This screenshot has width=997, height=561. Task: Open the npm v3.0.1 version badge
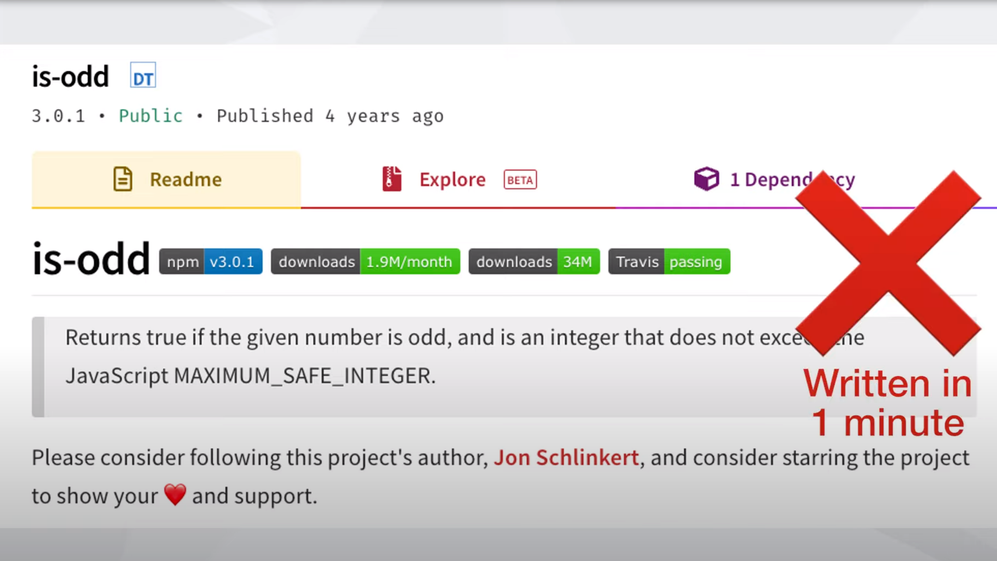(x=210, y=261)
